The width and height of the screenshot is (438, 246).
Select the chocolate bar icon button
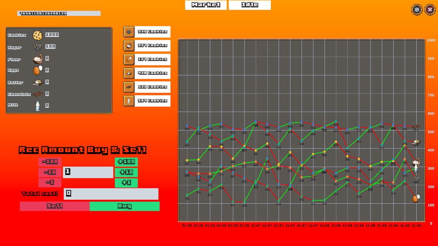point(129,87)
